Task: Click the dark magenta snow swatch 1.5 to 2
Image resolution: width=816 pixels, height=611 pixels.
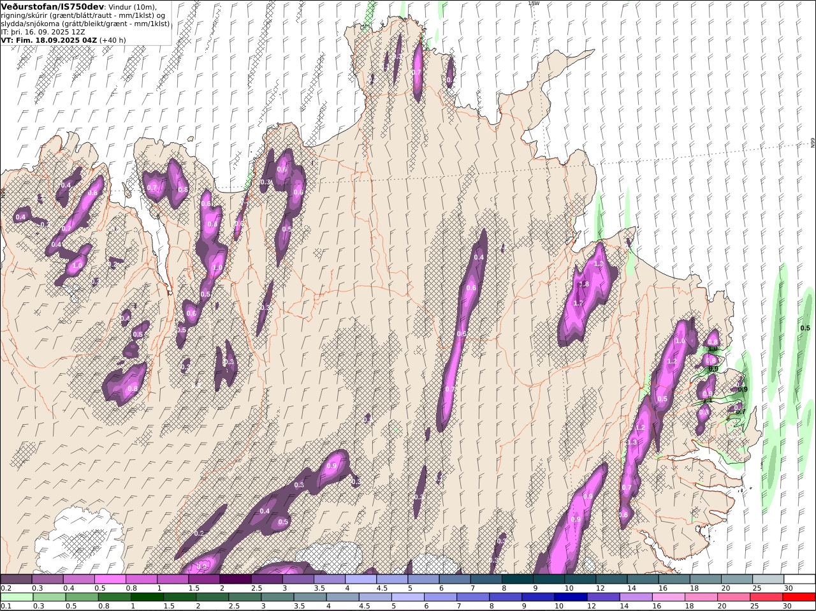Action: pyautogui.click(x=204, y=579)
